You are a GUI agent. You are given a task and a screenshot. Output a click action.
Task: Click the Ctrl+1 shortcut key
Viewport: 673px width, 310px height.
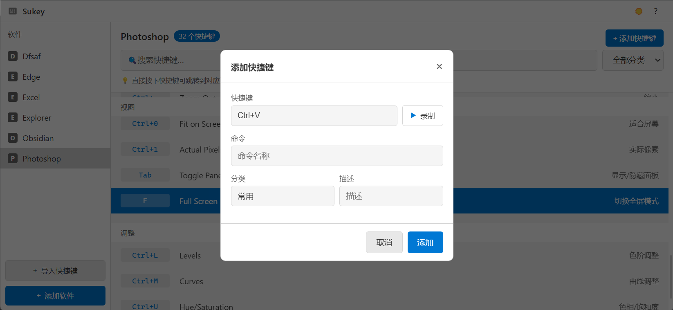tap(145, 149)
